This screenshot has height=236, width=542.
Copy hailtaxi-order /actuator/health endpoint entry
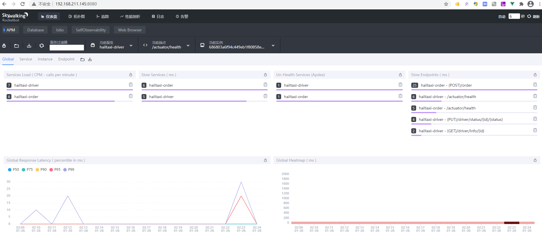point(535,107)
